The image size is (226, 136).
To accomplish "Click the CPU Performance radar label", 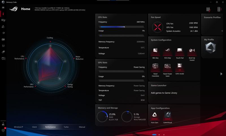I will (x=19, y=58).
